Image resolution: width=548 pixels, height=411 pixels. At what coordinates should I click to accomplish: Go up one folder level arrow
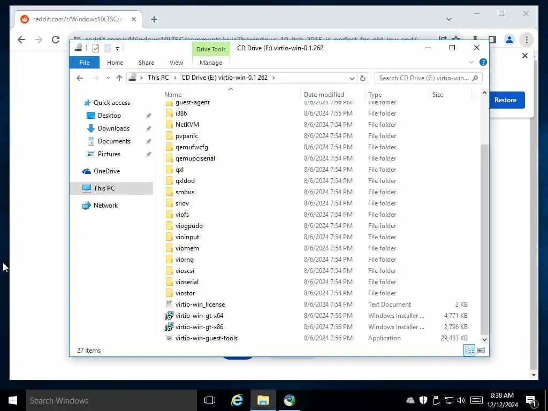119,78
